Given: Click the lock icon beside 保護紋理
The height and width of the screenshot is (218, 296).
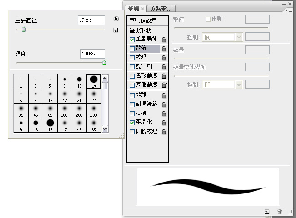Looking at the screenshot, I should (164, 131).
